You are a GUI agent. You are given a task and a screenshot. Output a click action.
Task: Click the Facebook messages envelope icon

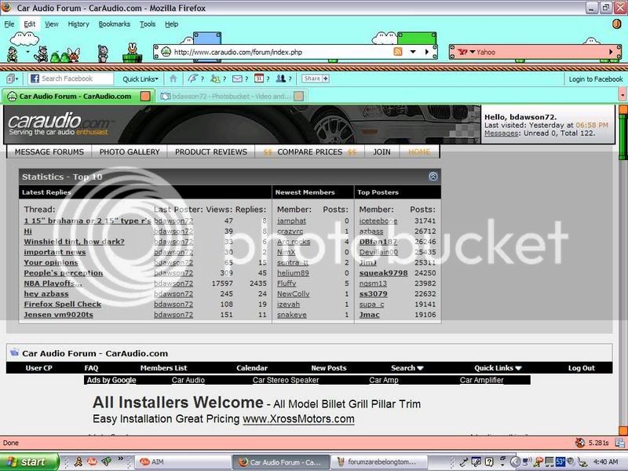click(x=237, y=78)
